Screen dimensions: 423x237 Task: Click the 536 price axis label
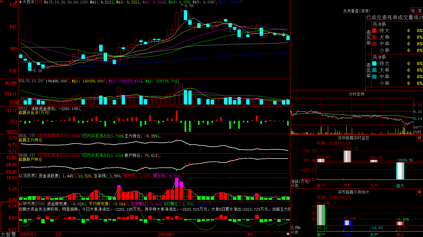(13, 71)
